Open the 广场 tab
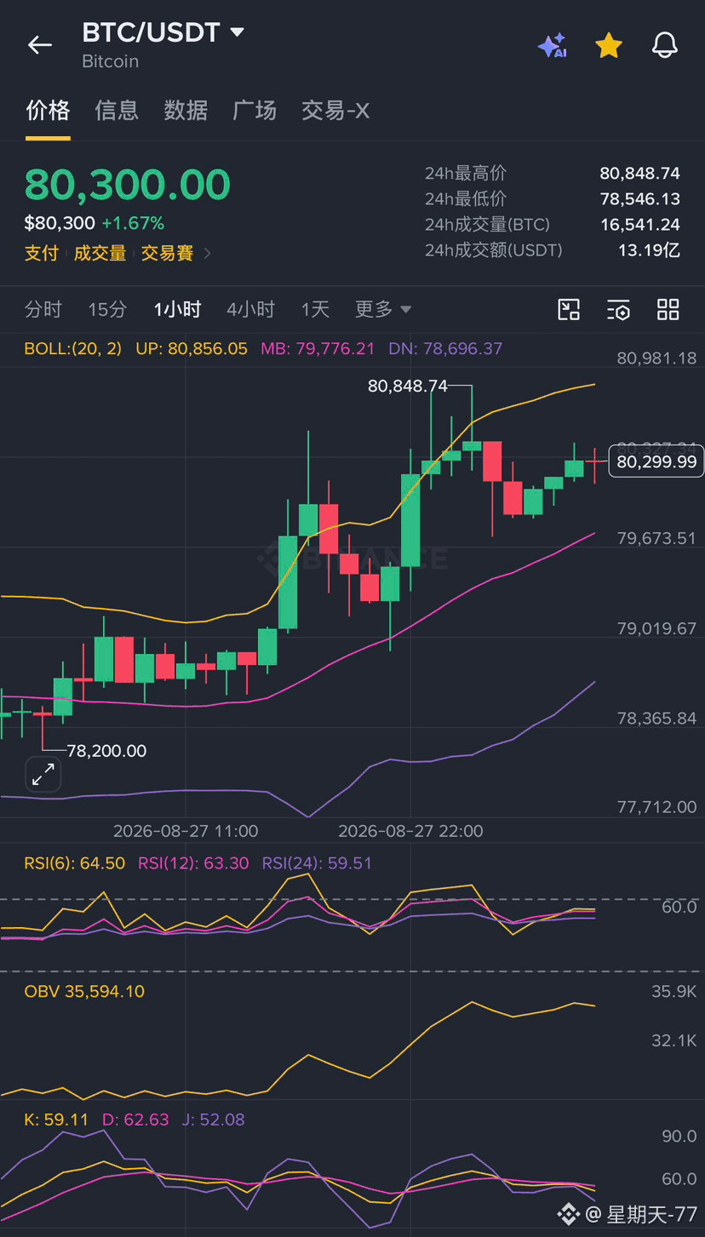The width and height of the screenshot is (705, 1237). [x=255, y=110]
